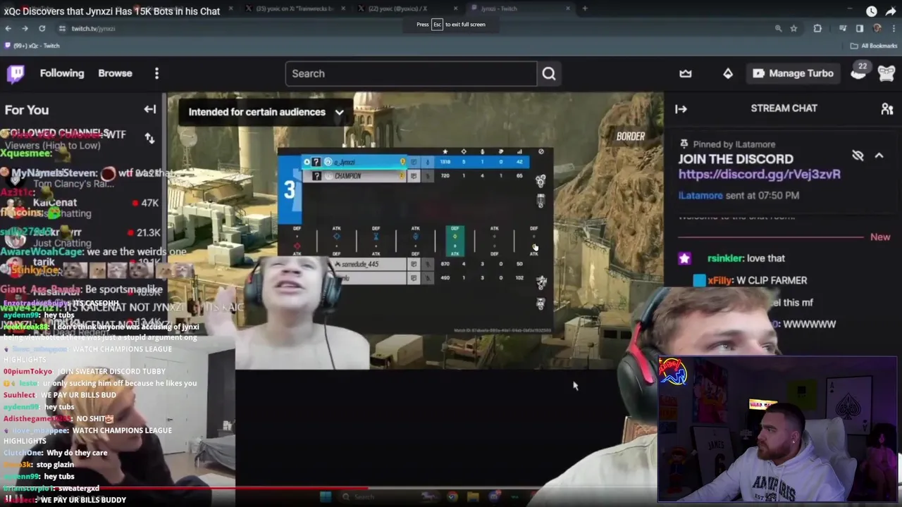Open the user avatar menu
The image size is (902, 507).
point(886,73)
